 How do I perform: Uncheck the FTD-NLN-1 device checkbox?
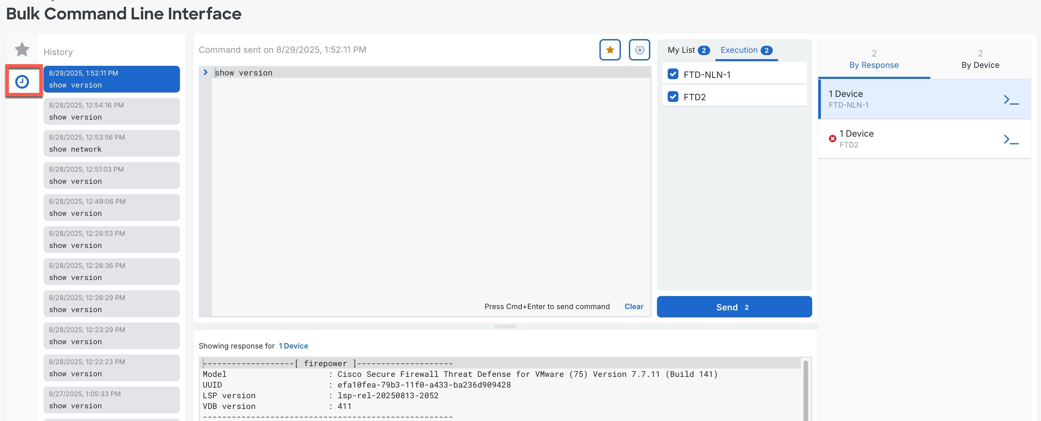click(673, 74)
